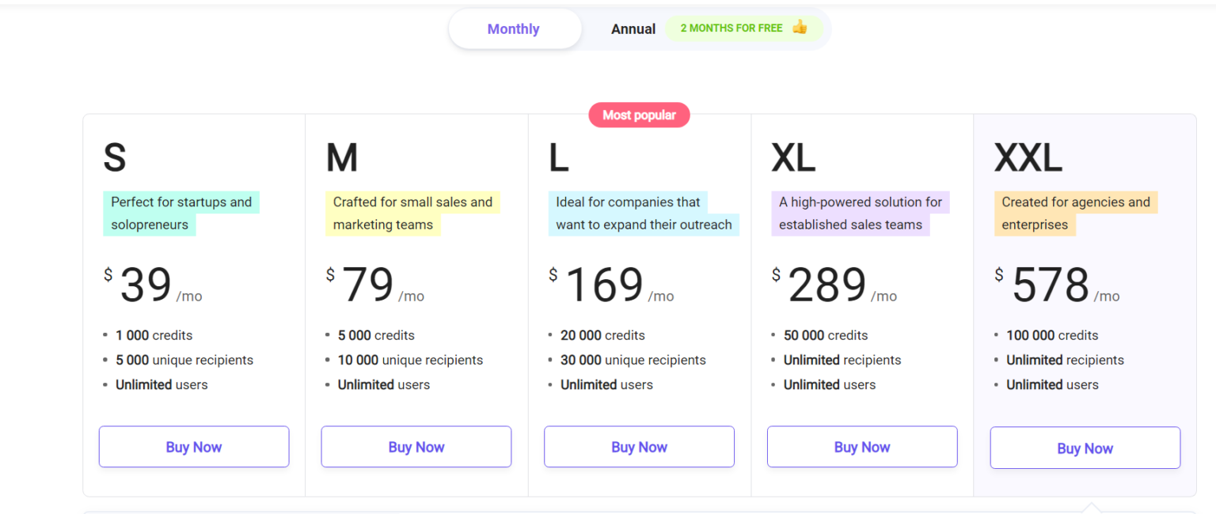Click the 'Unlimited recipients' line in XL plan
Screen dimensions: 1216x514
point(842,360)
